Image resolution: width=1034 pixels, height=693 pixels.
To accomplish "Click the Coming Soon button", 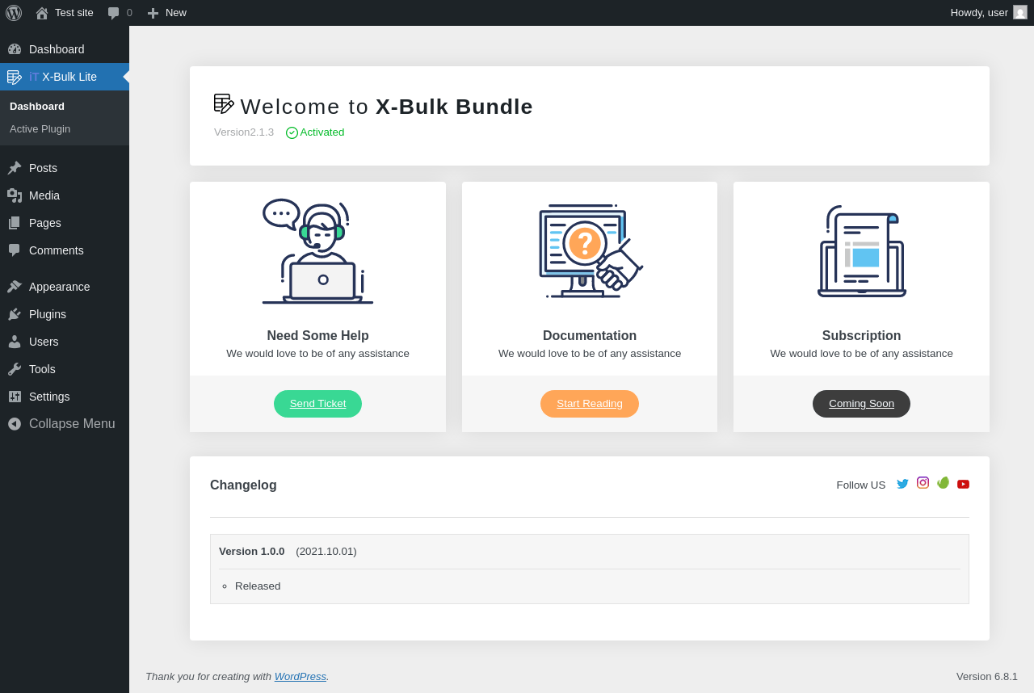I will (x=861, y=404).
